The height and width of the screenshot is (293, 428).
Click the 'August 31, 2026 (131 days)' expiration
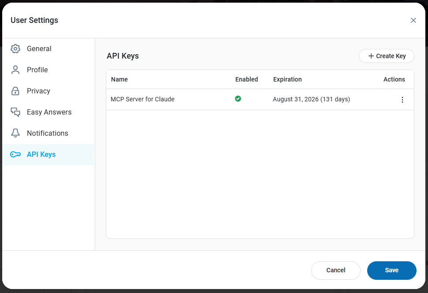pyautogui.click(x=312, y=99)
